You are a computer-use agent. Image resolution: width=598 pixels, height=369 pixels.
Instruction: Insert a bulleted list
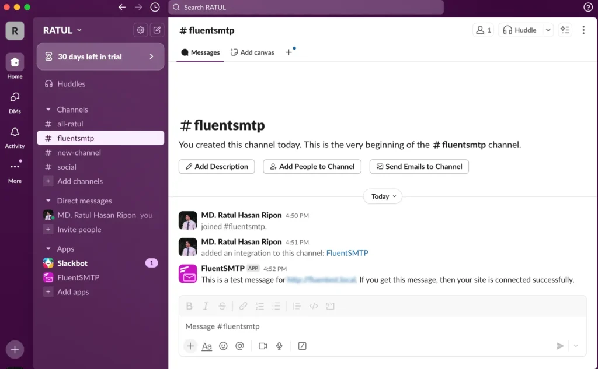click(276, 306)
